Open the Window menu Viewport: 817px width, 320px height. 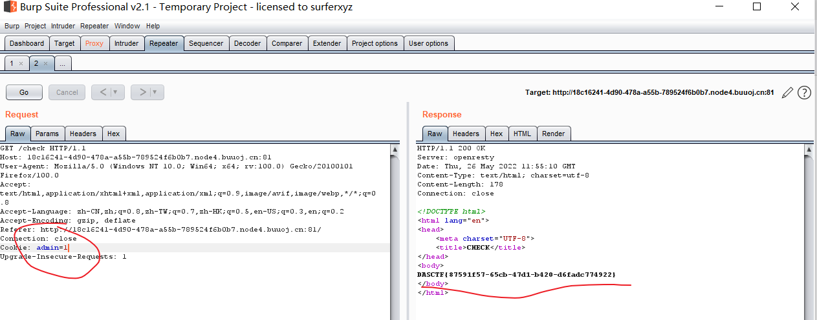(127, 26)
